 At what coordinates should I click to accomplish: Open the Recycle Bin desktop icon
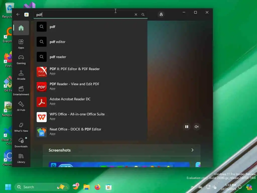coord(7,10)
